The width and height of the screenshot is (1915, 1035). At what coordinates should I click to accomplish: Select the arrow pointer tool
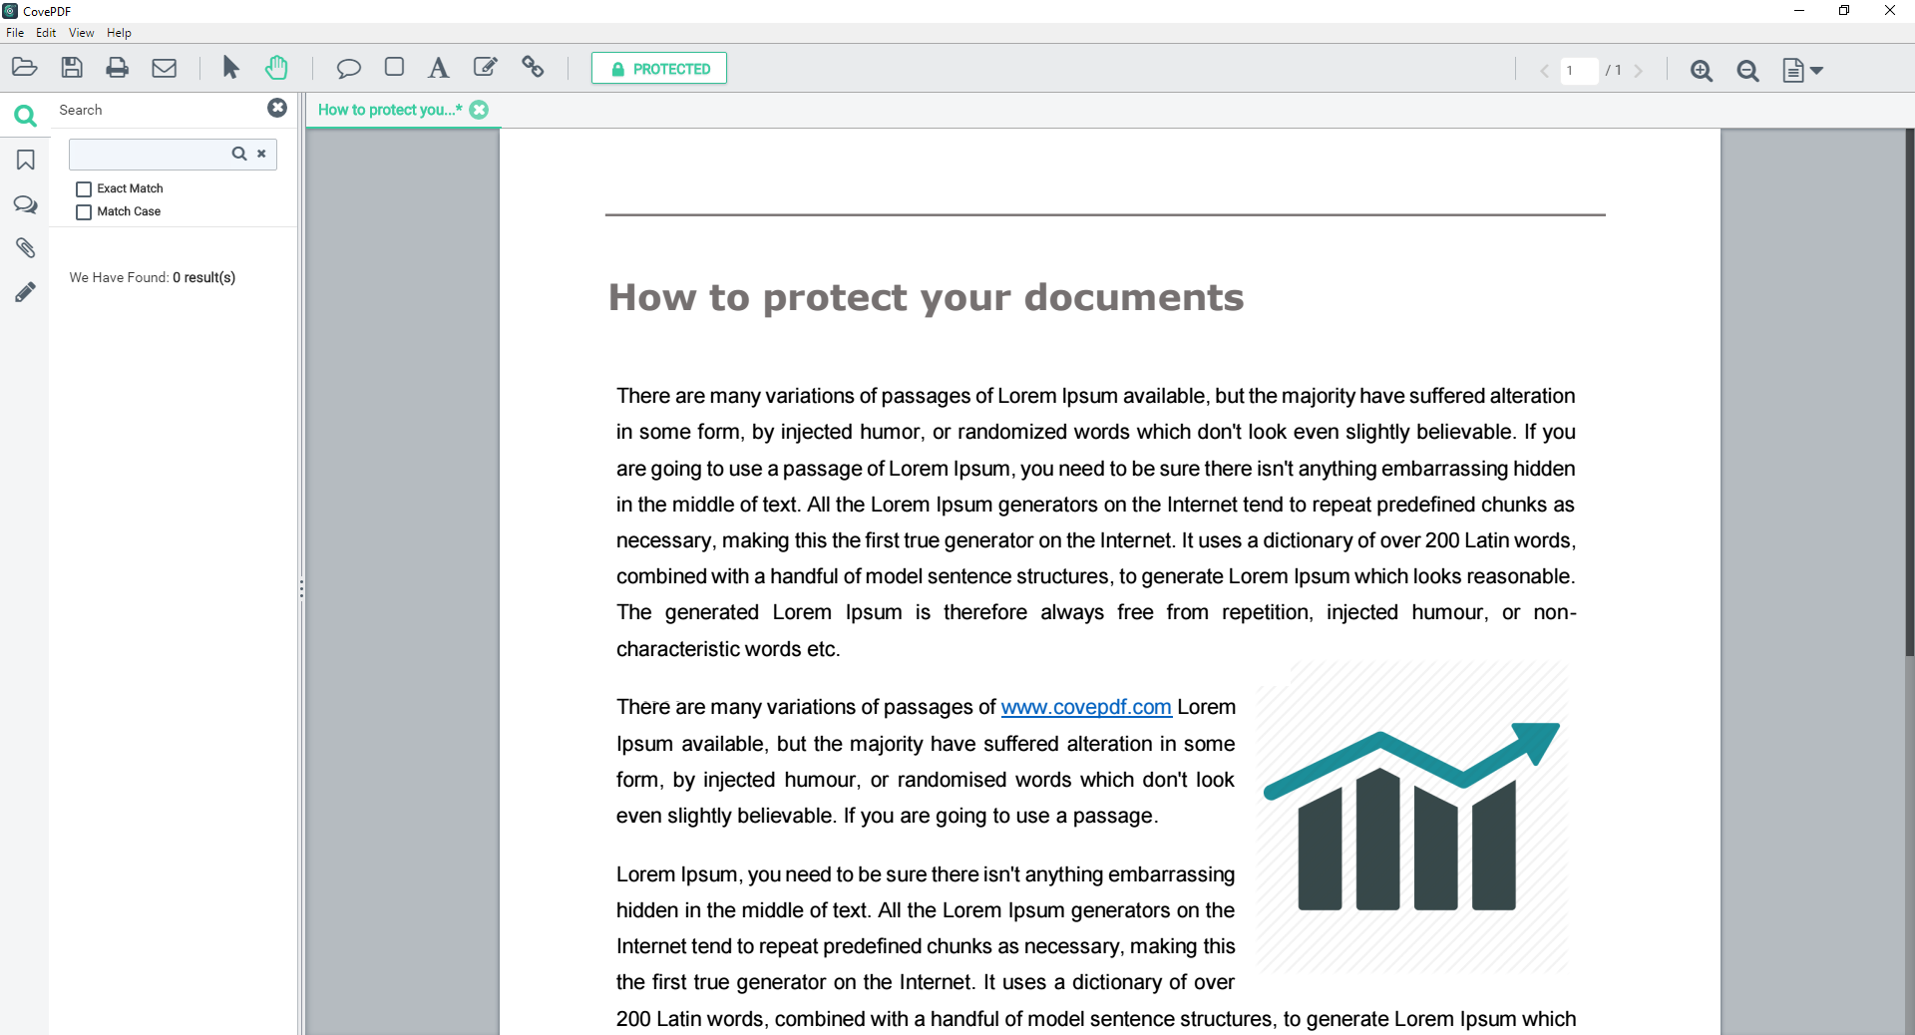pyautogui.click(x=230, y=68)
